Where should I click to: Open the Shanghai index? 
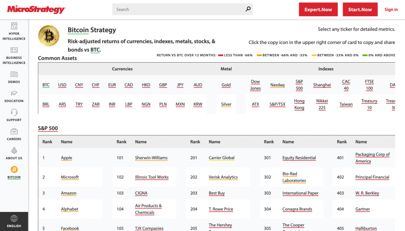pyautogui.click(x=322, y=85)
